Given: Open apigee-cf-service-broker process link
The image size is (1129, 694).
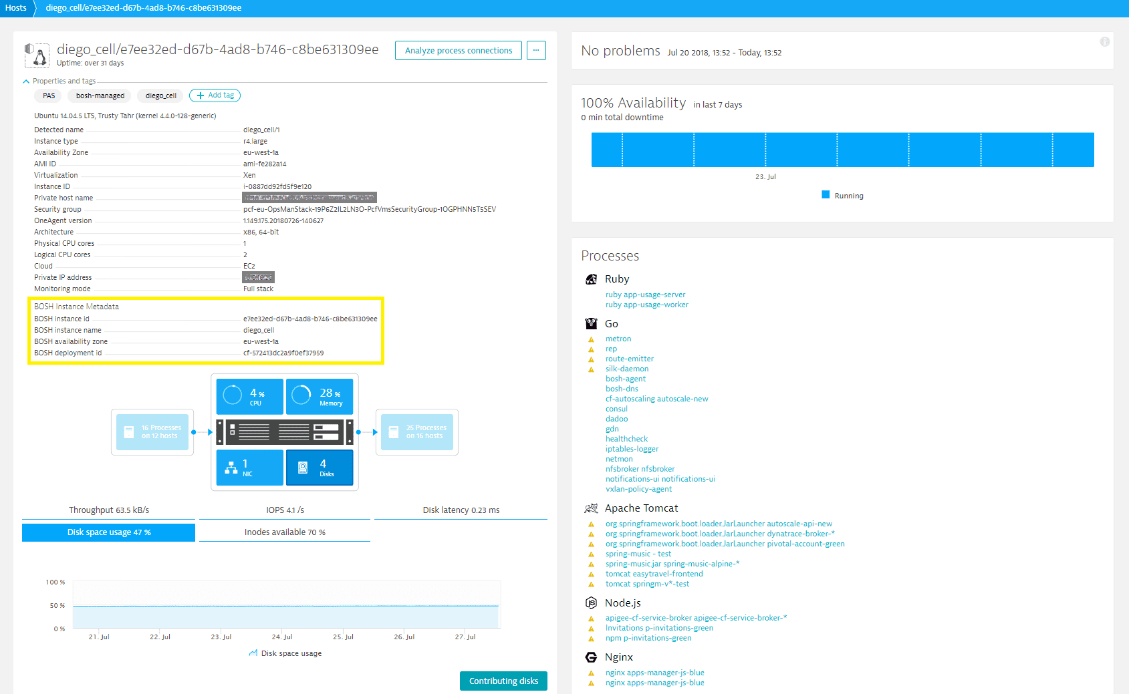Looking at the screenshot, I should (x=697, y=618).
